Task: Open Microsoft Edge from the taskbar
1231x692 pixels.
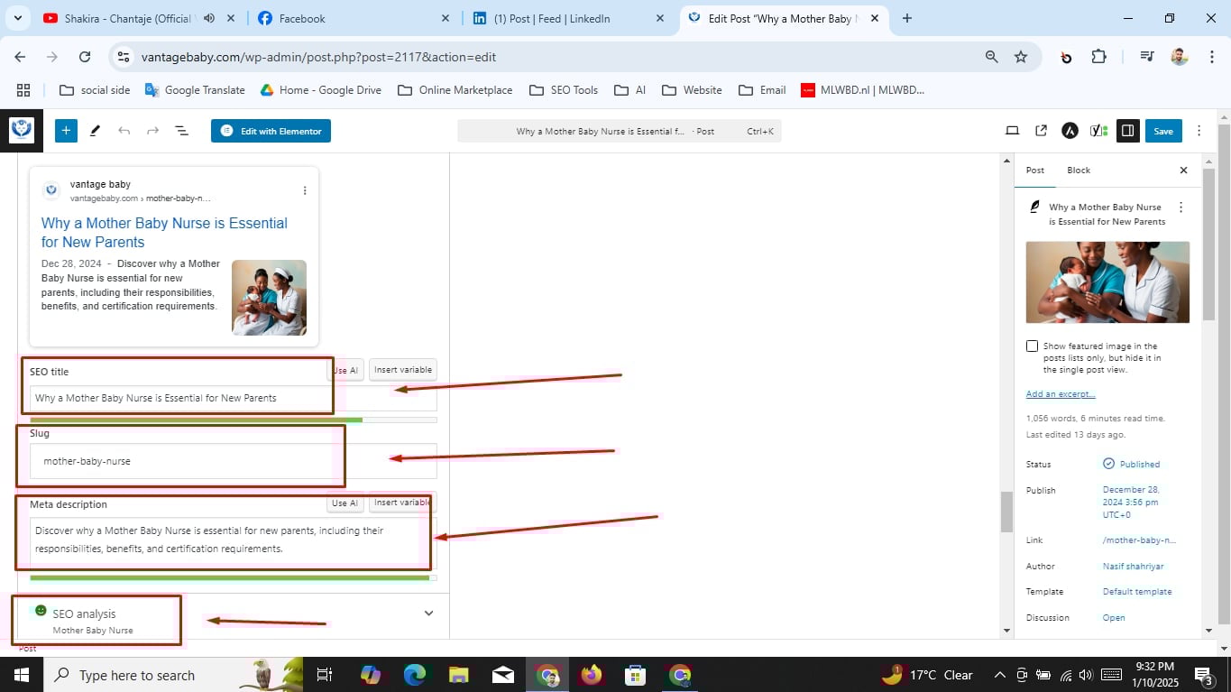Action: pyautogui.click(x=414, y=675)
